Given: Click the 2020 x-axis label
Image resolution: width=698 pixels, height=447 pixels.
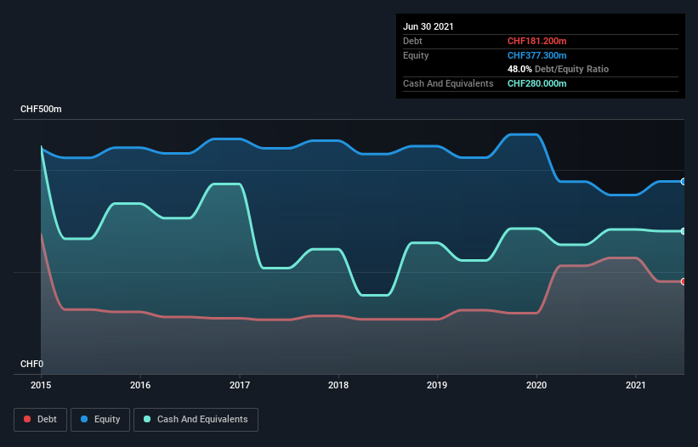Looking at the screenshot, I should [x=536, y=385].
